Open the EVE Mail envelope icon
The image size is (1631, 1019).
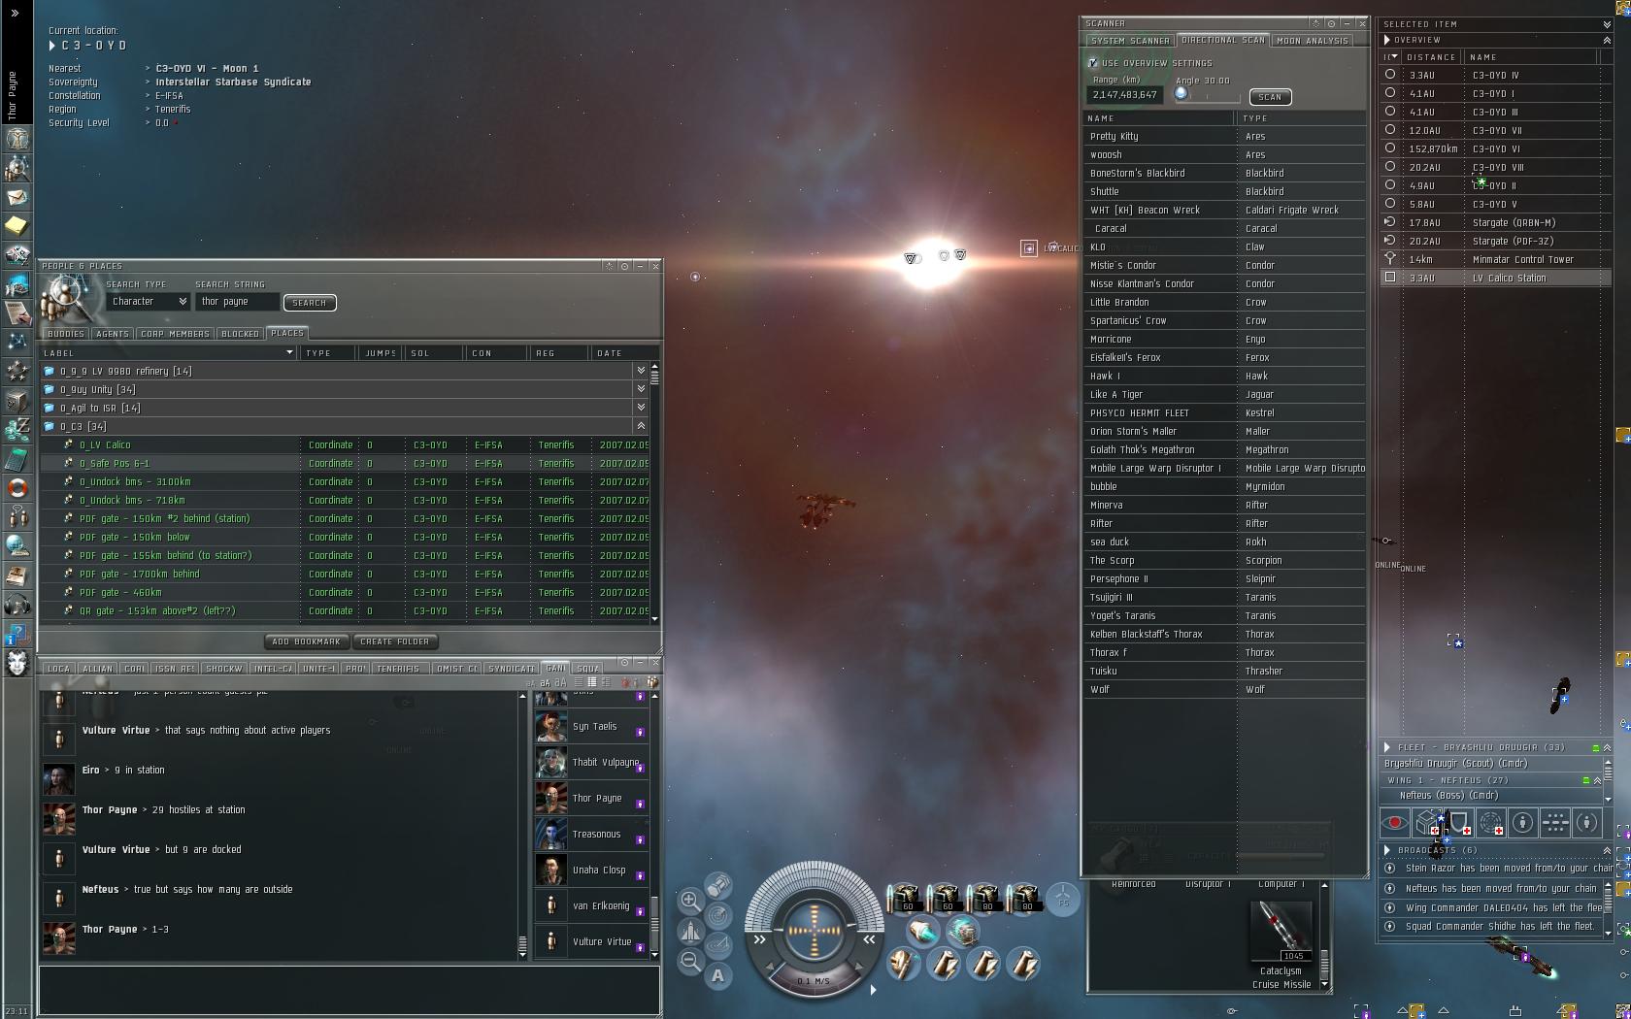click(x=17, y=197)
